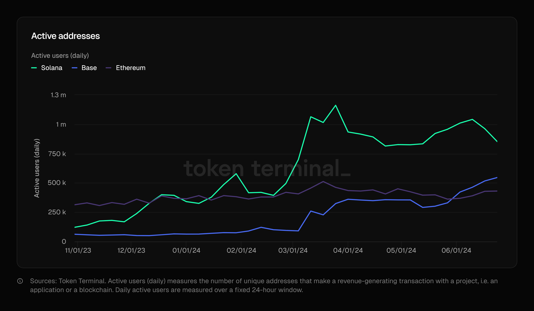Click the 06/01/24 x-axis date marker

point(456,251)
